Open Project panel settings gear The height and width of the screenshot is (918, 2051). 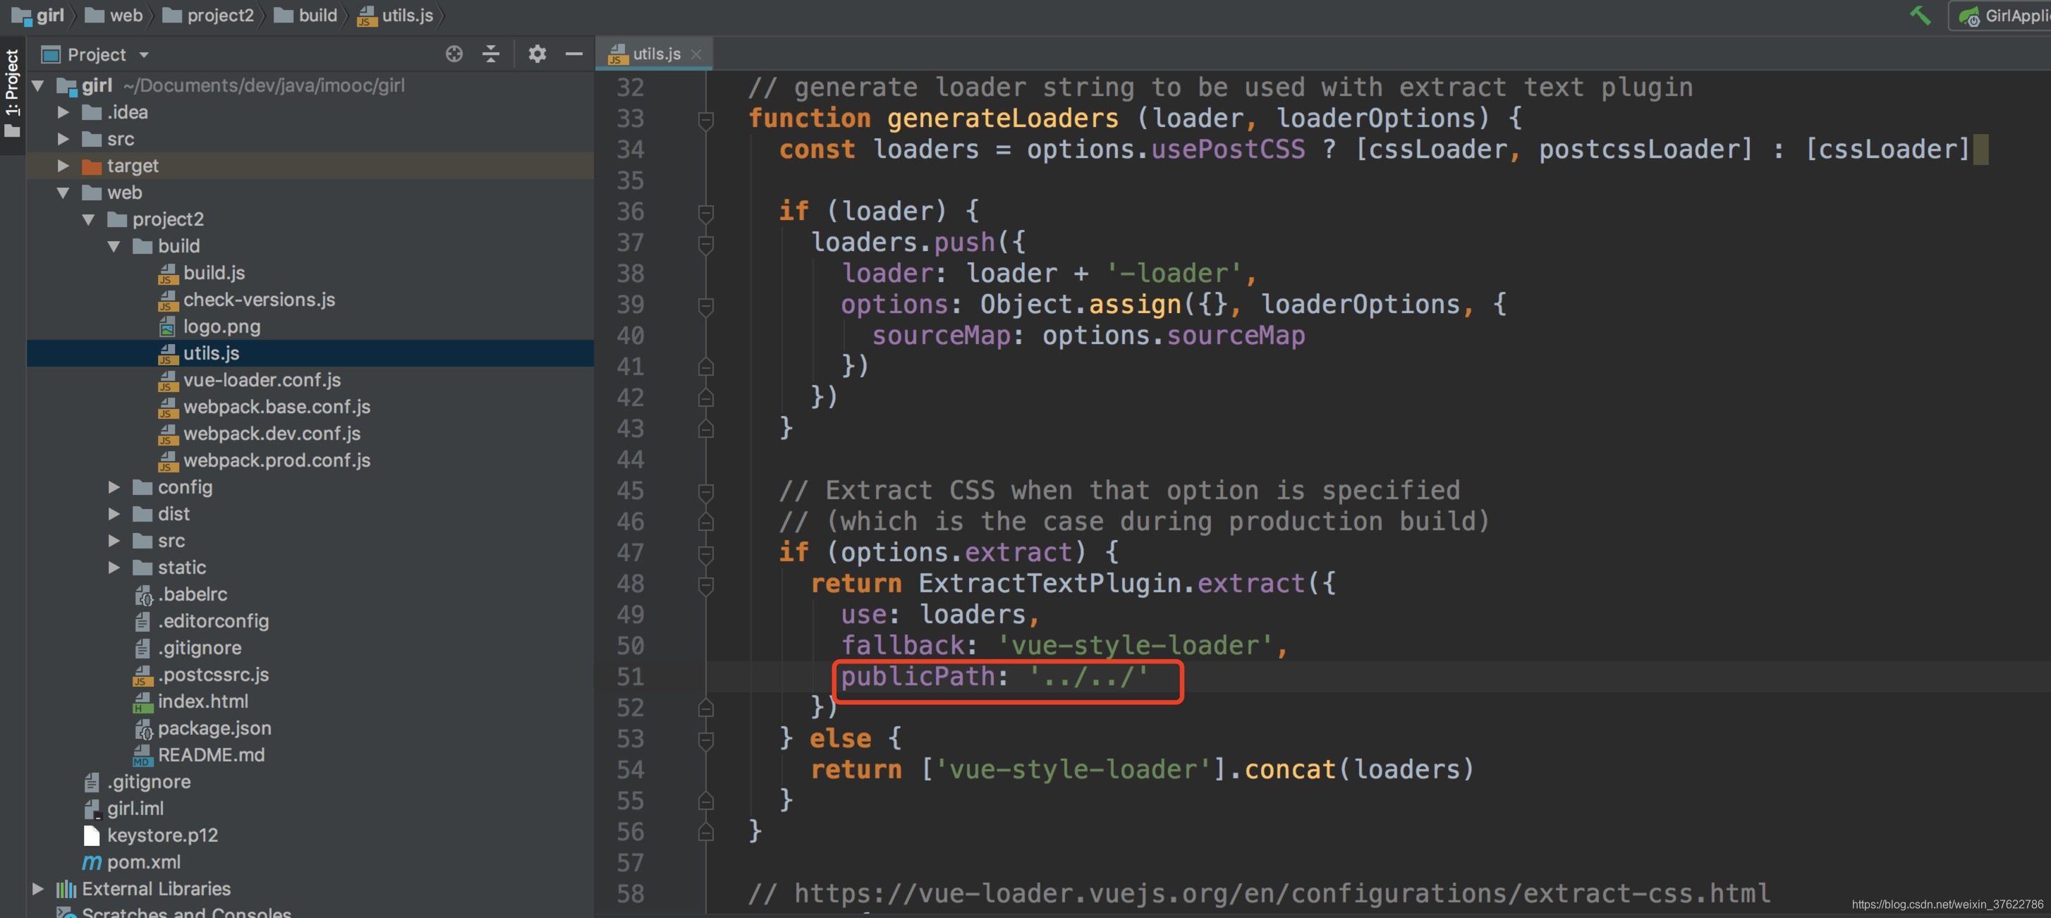(x=537, y=54)
